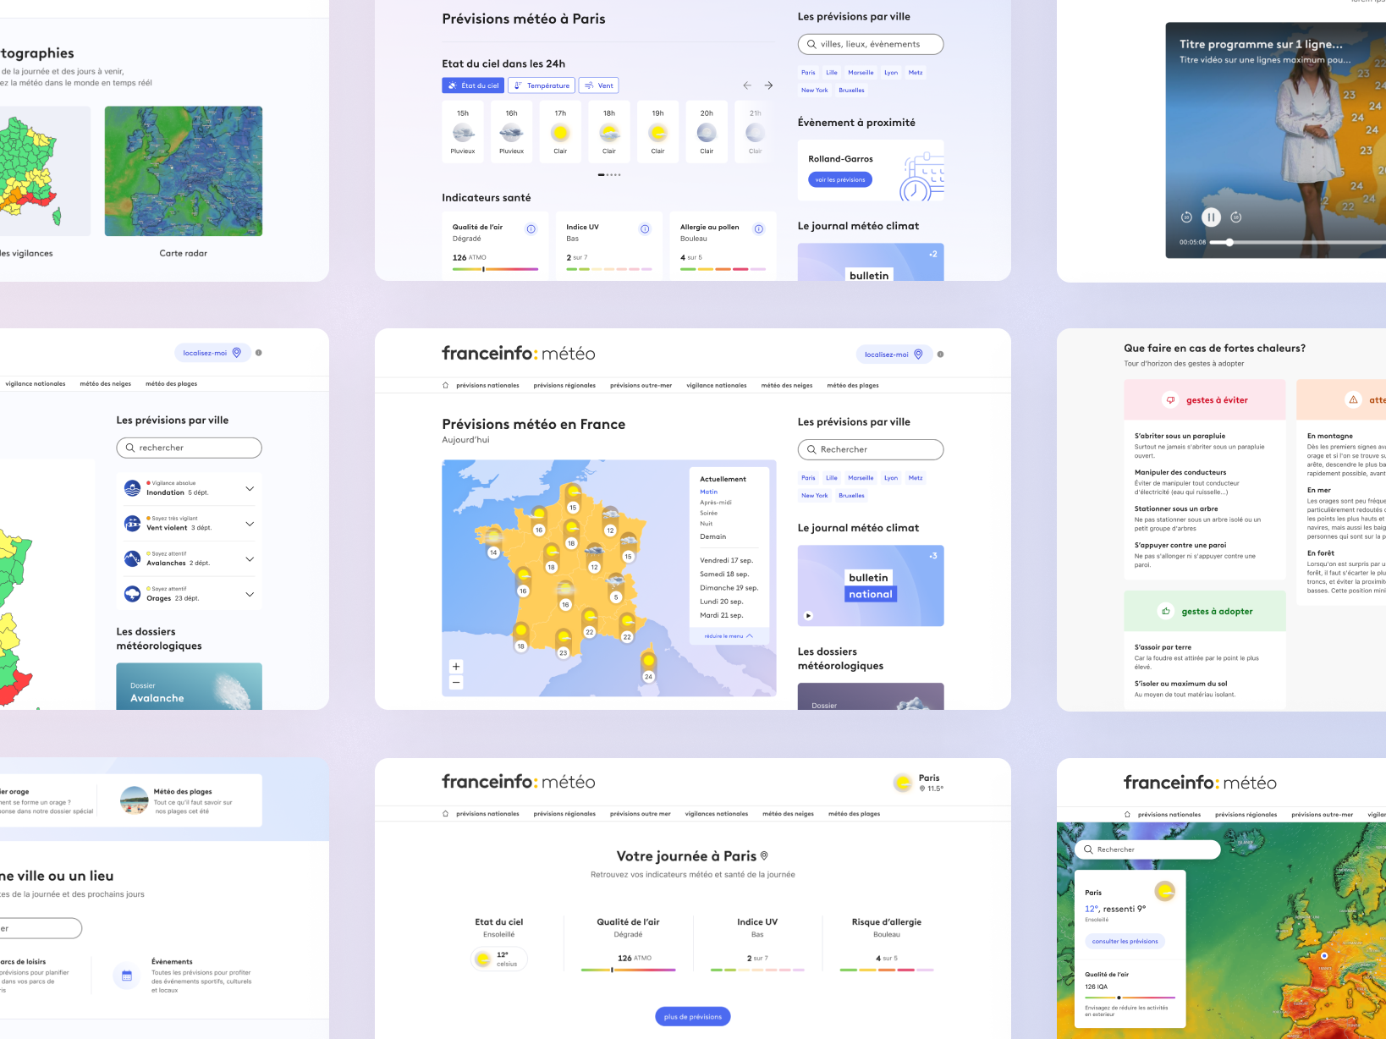Go to next hours with right arrow

click(x=768, y=85)
